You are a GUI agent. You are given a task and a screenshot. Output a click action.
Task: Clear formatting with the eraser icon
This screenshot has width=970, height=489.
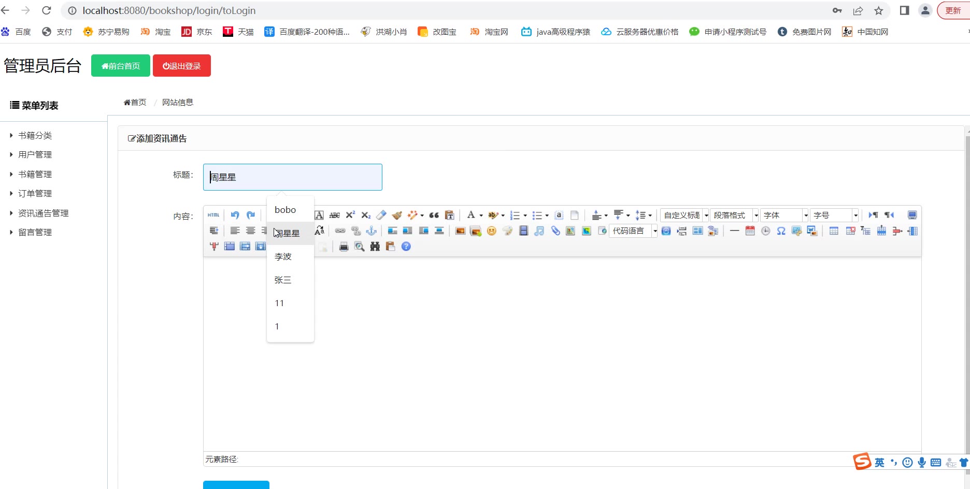pos(381,215)
